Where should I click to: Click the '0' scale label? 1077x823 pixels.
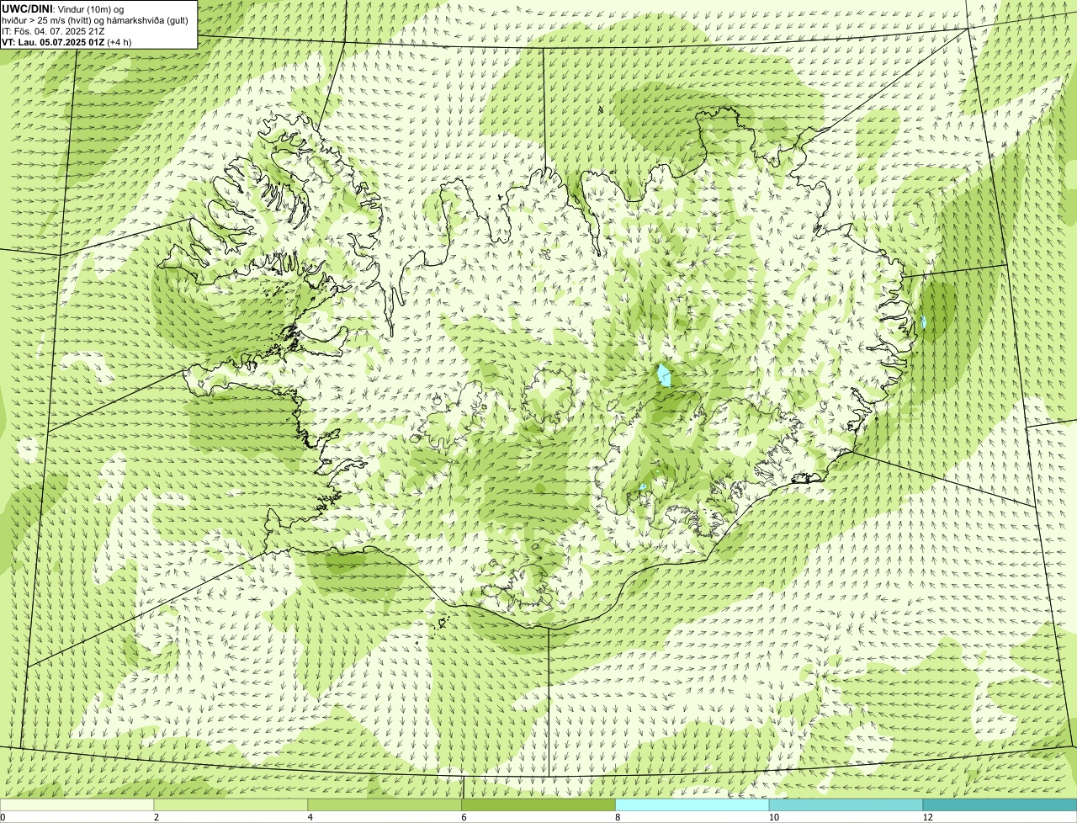click(3, 817)
